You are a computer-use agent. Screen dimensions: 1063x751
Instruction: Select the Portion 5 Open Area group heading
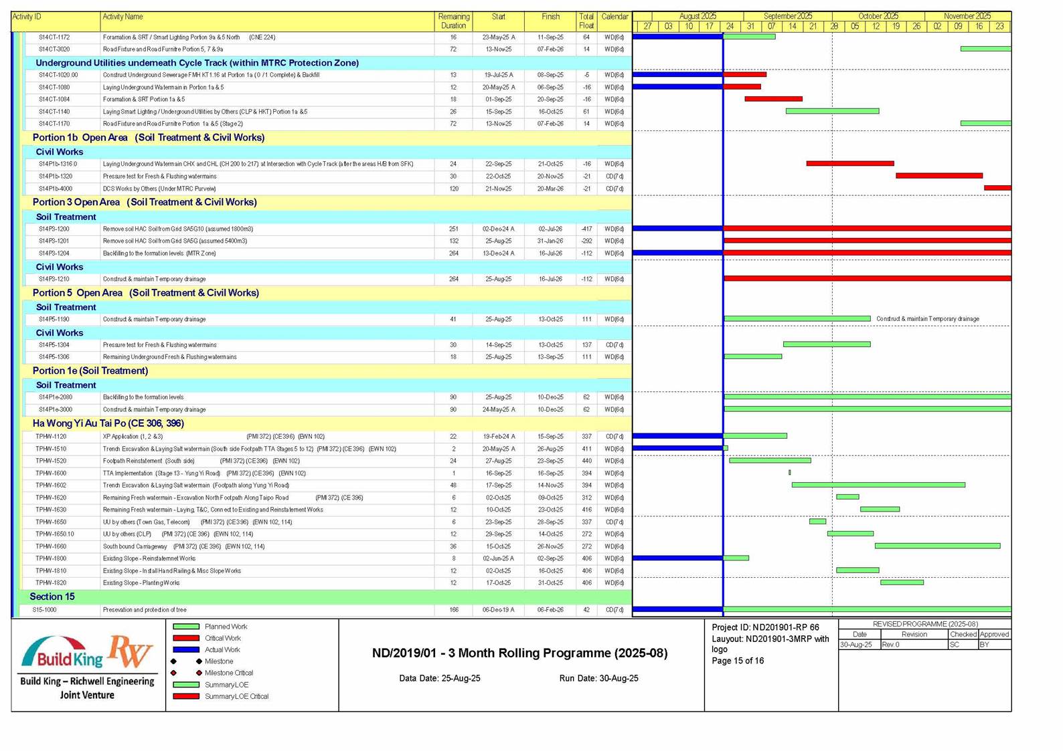[146, 293]
